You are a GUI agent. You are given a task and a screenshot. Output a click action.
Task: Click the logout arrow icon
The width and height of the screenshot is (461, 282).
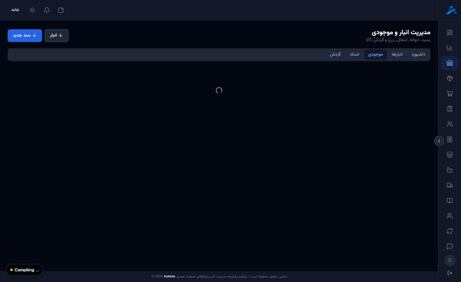point(449,273)
